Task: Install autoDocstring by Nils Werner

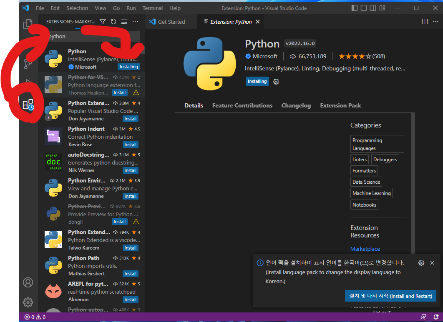Action: point(130,170)
